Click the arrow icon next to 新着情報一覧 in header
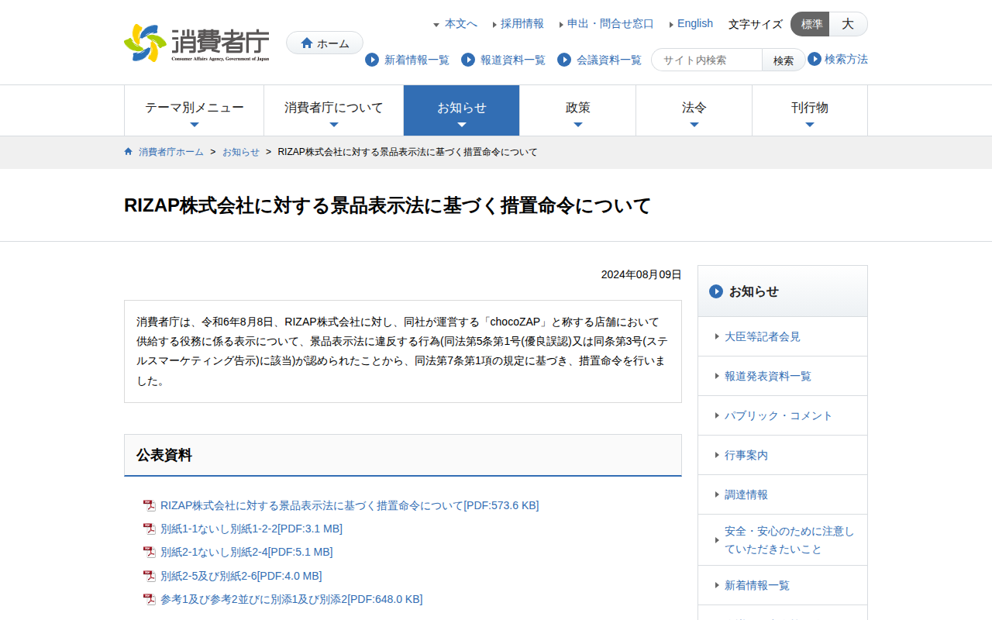992x620 pixels. (x=372, y=60)
